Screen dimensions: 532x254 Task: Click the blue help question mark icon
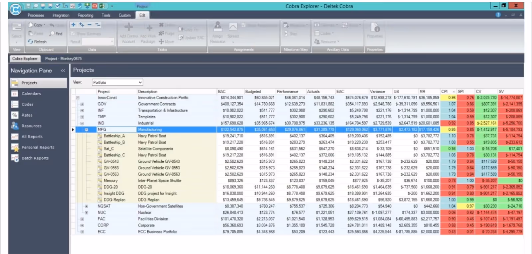[498, 15]
